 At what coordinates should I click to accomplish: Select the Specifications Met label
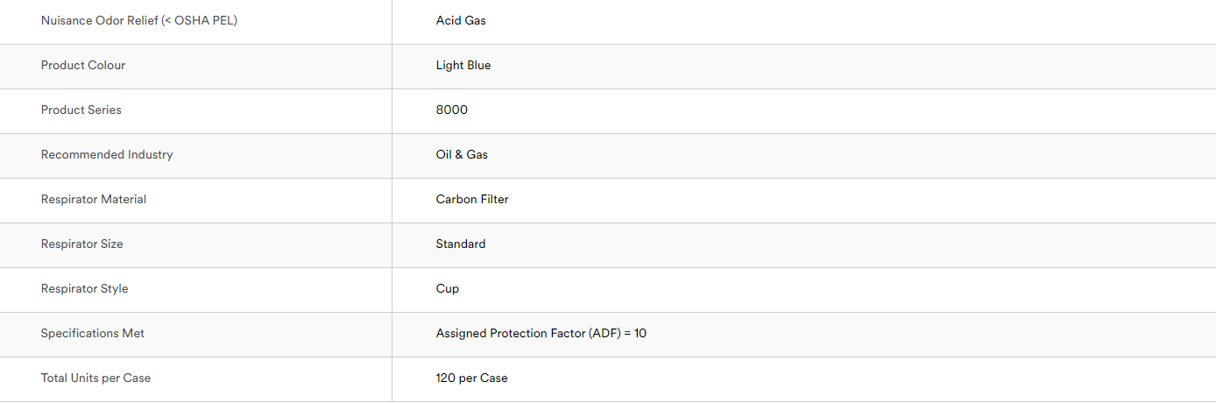tap(93, 333)
